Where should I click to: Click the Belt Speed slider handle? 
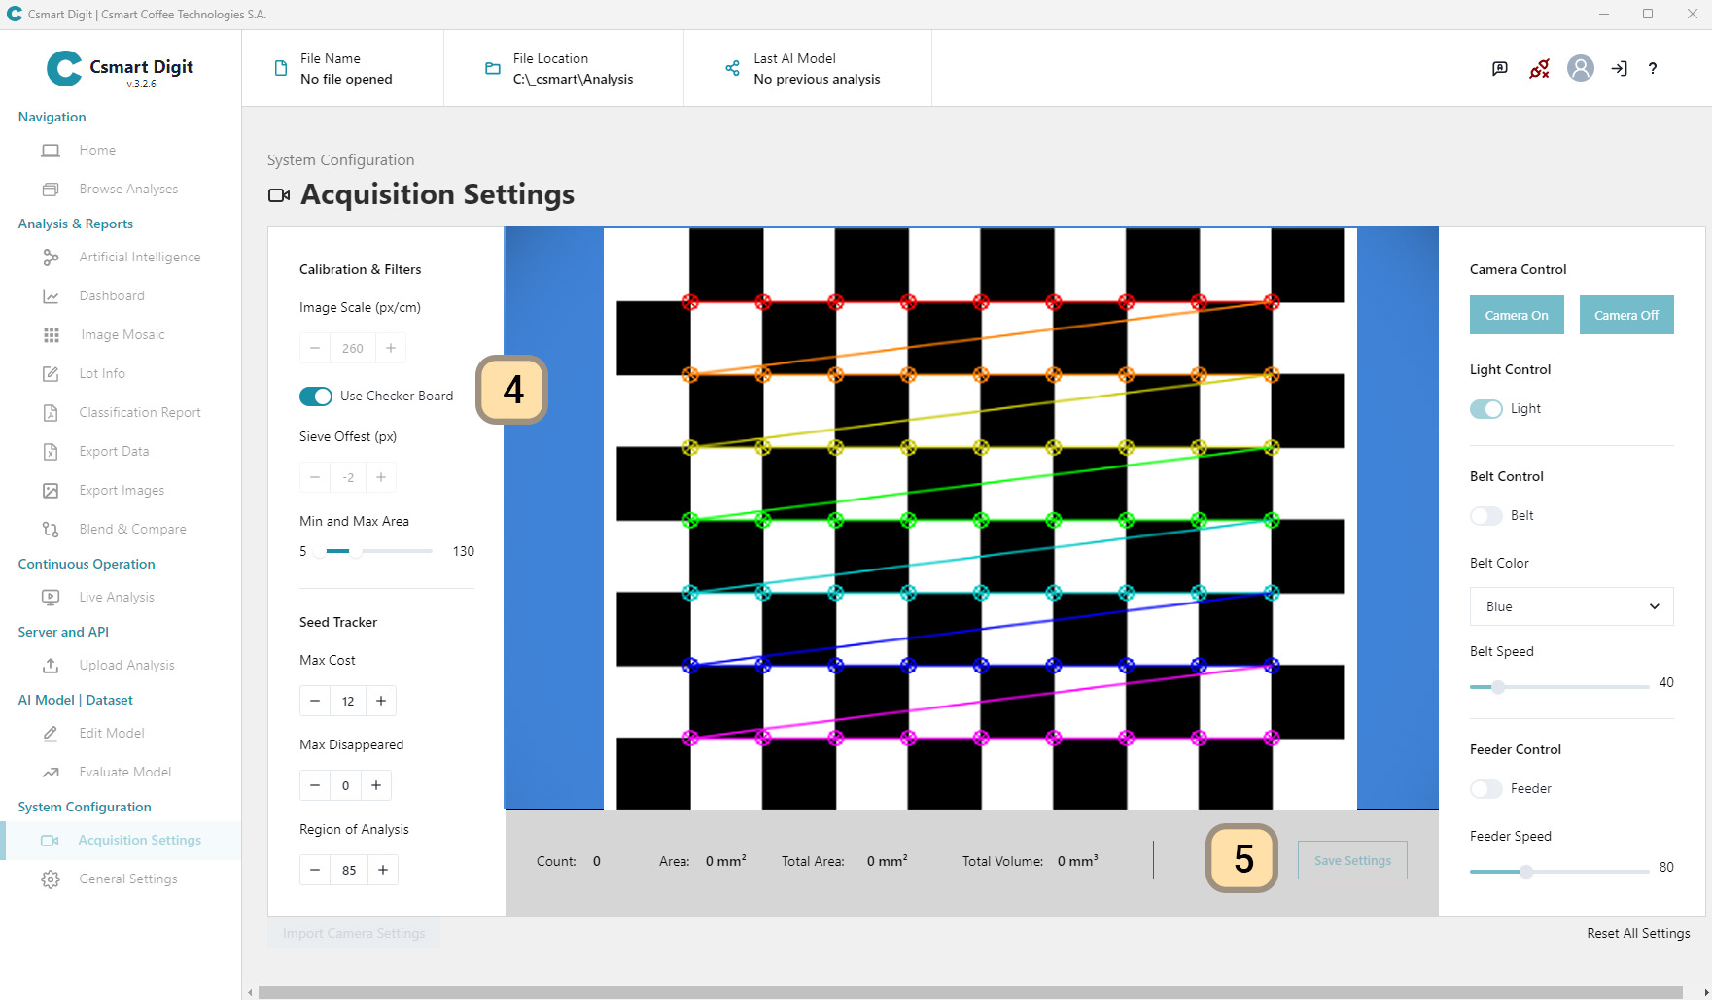click(1498, 687)
